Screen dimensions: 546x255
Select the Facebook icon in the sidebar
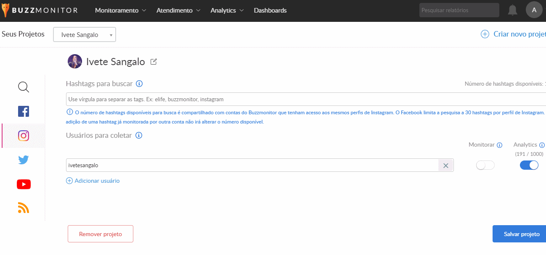tap(24, 111)
